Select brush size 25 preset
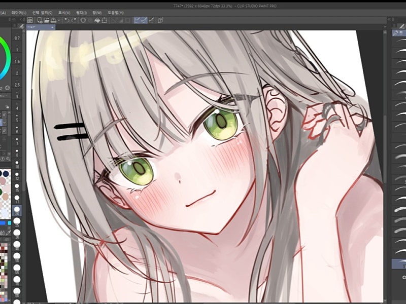 coord(17,222)
